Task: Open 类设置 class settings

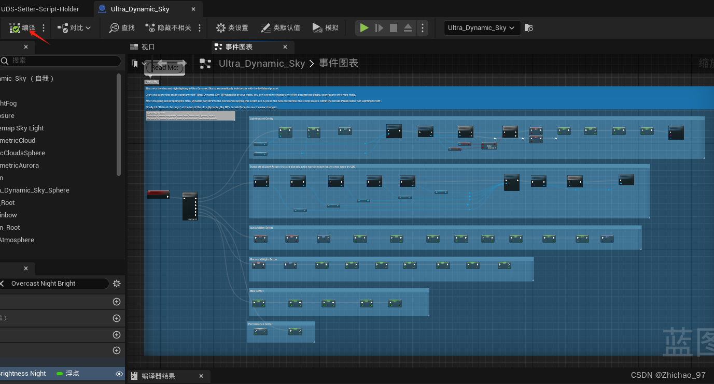Action: (x=232, y=28)
